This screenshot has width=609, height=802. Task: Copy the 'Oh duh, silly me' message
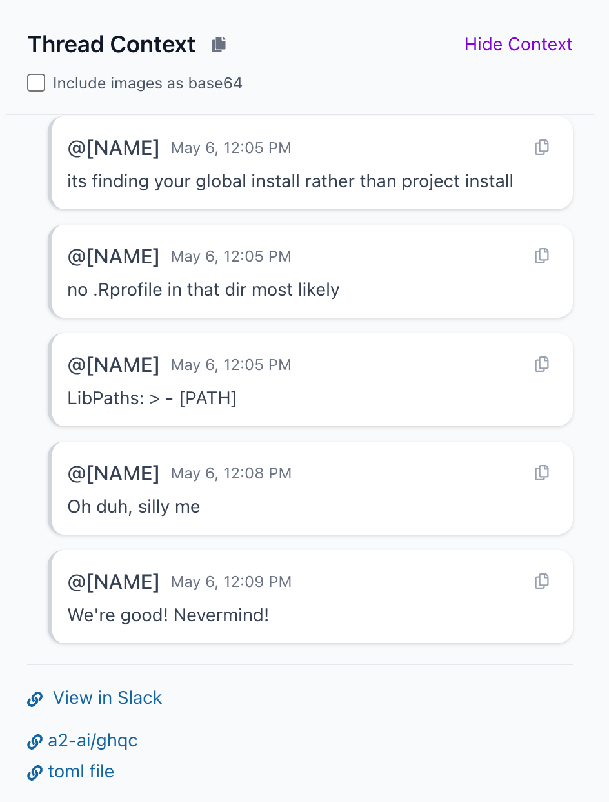[x=542, y=473]
